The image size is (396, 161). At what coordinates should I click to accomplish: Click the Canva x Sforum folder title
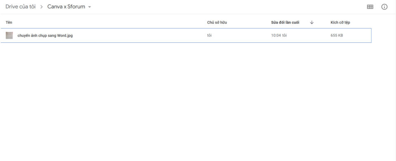pos(66,7)
